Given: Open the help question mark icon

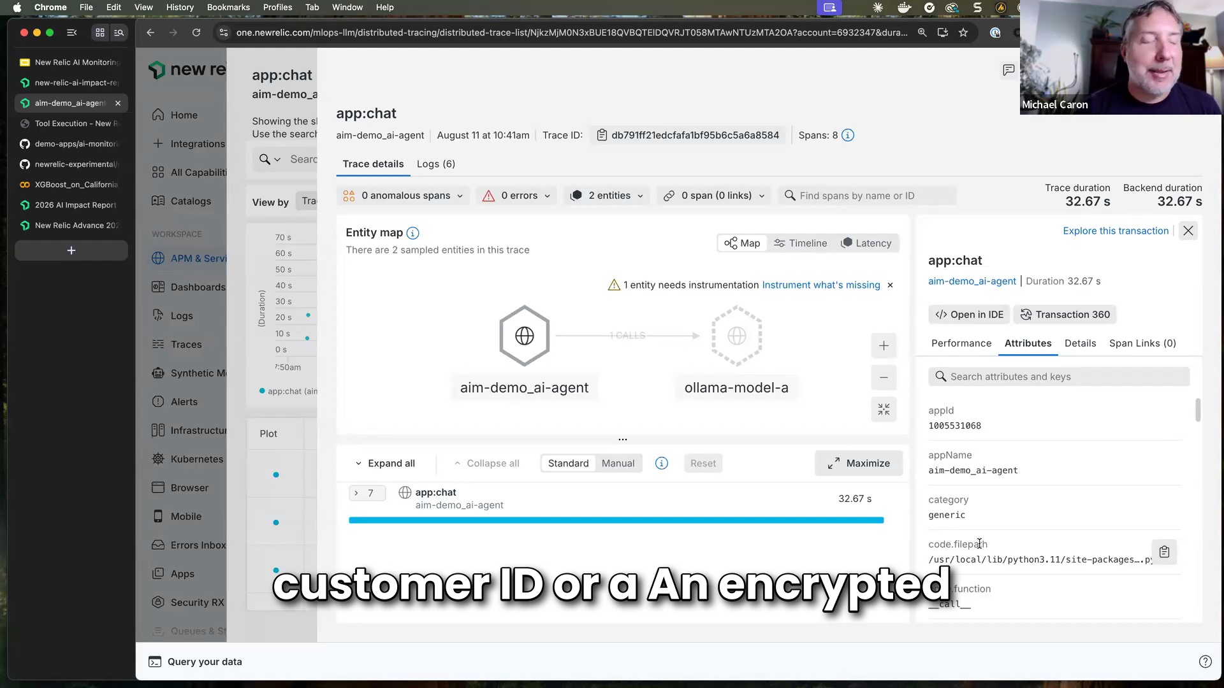Looking at the screenshot, I should [1205, 662].
